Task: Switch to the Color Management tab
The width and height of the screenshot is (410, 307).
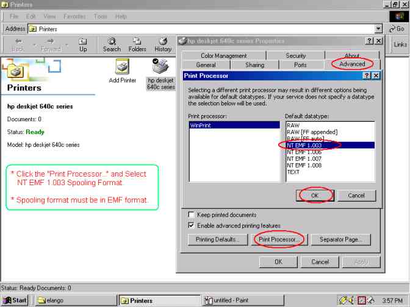Action: coord(224,56)
